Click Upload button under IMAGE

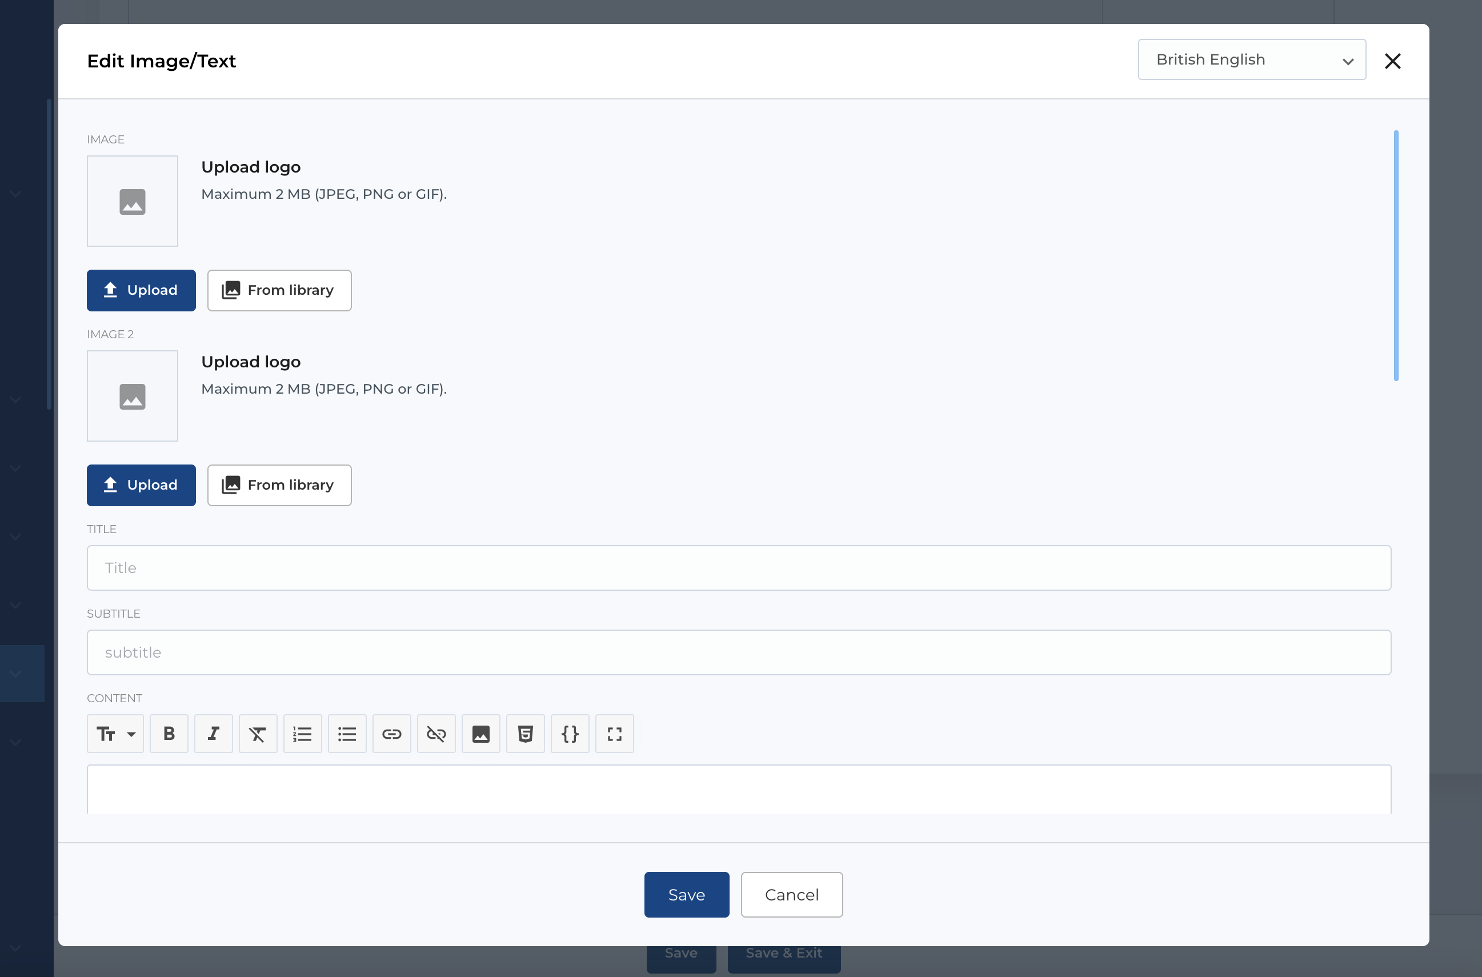coord(141,290)
